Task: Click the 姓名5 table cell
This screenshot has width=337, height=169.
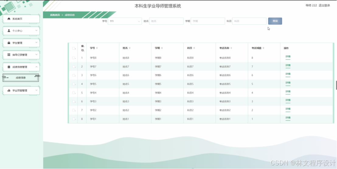Action: tap(126, 84)
